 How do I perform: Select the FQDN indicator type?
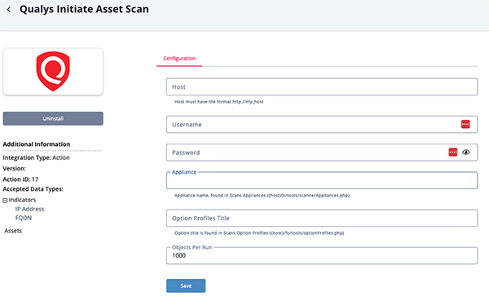click(x=24, y=218)
